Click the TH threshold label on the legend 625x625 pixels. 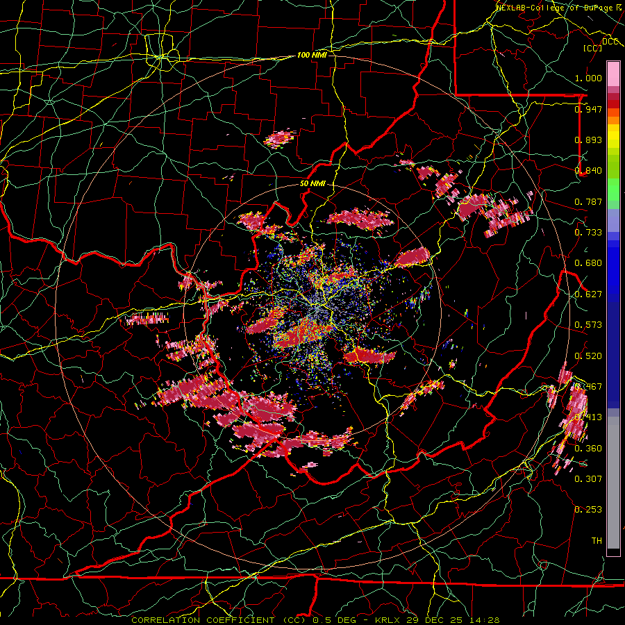point(597,541)
